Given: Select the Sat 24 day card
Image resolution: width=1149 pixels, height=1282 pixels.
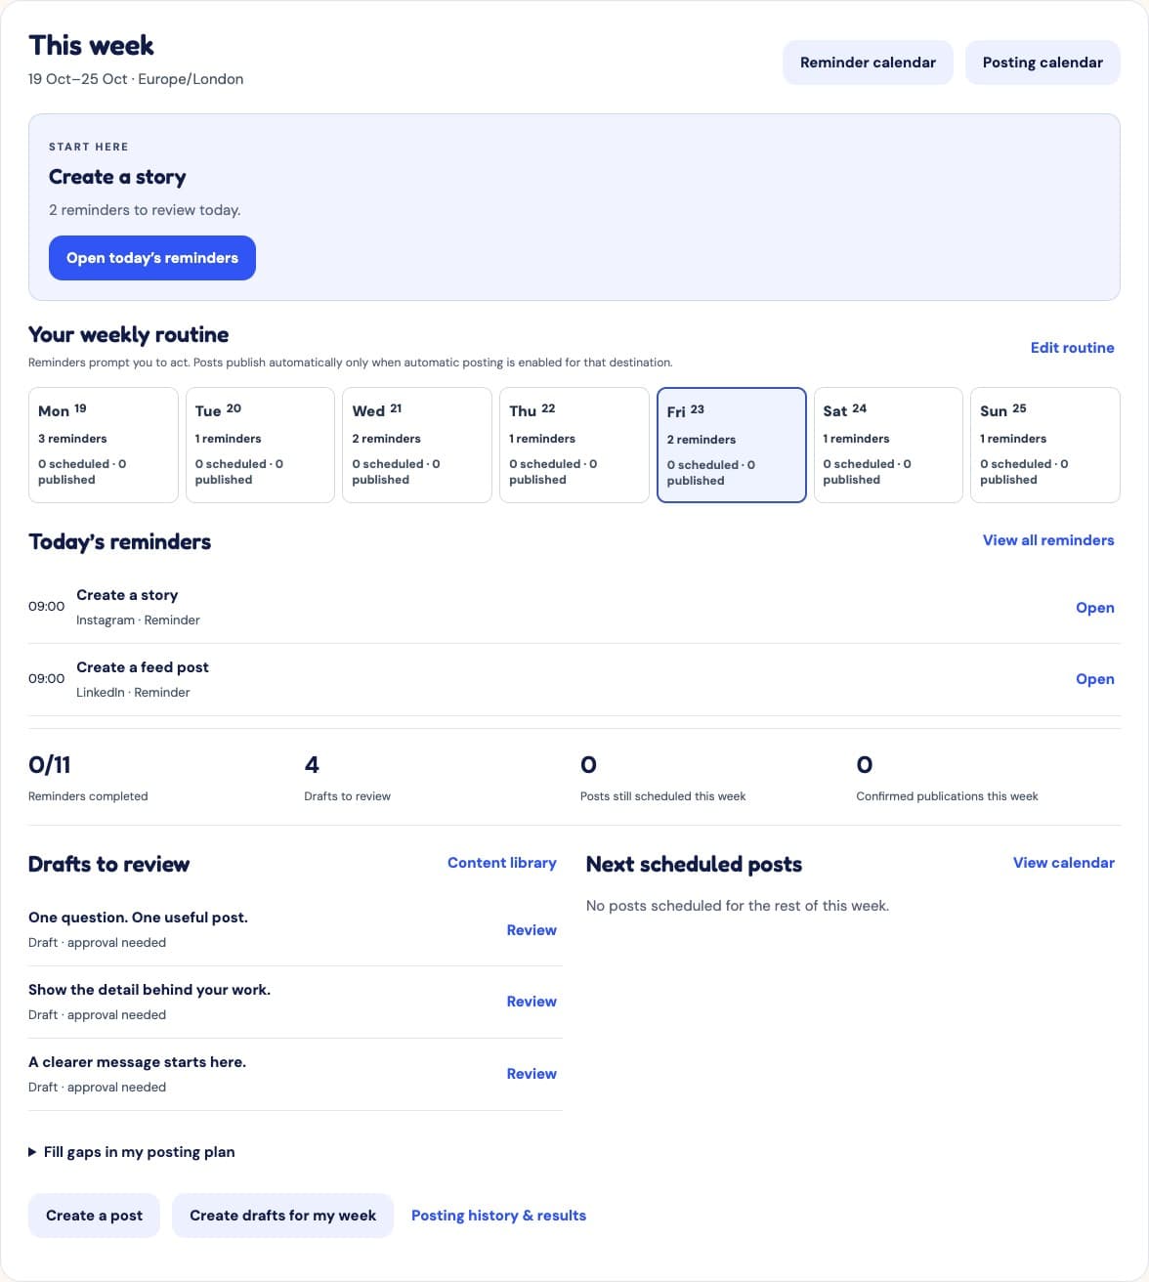Looking at the screenshot, I should pos(888,445).
